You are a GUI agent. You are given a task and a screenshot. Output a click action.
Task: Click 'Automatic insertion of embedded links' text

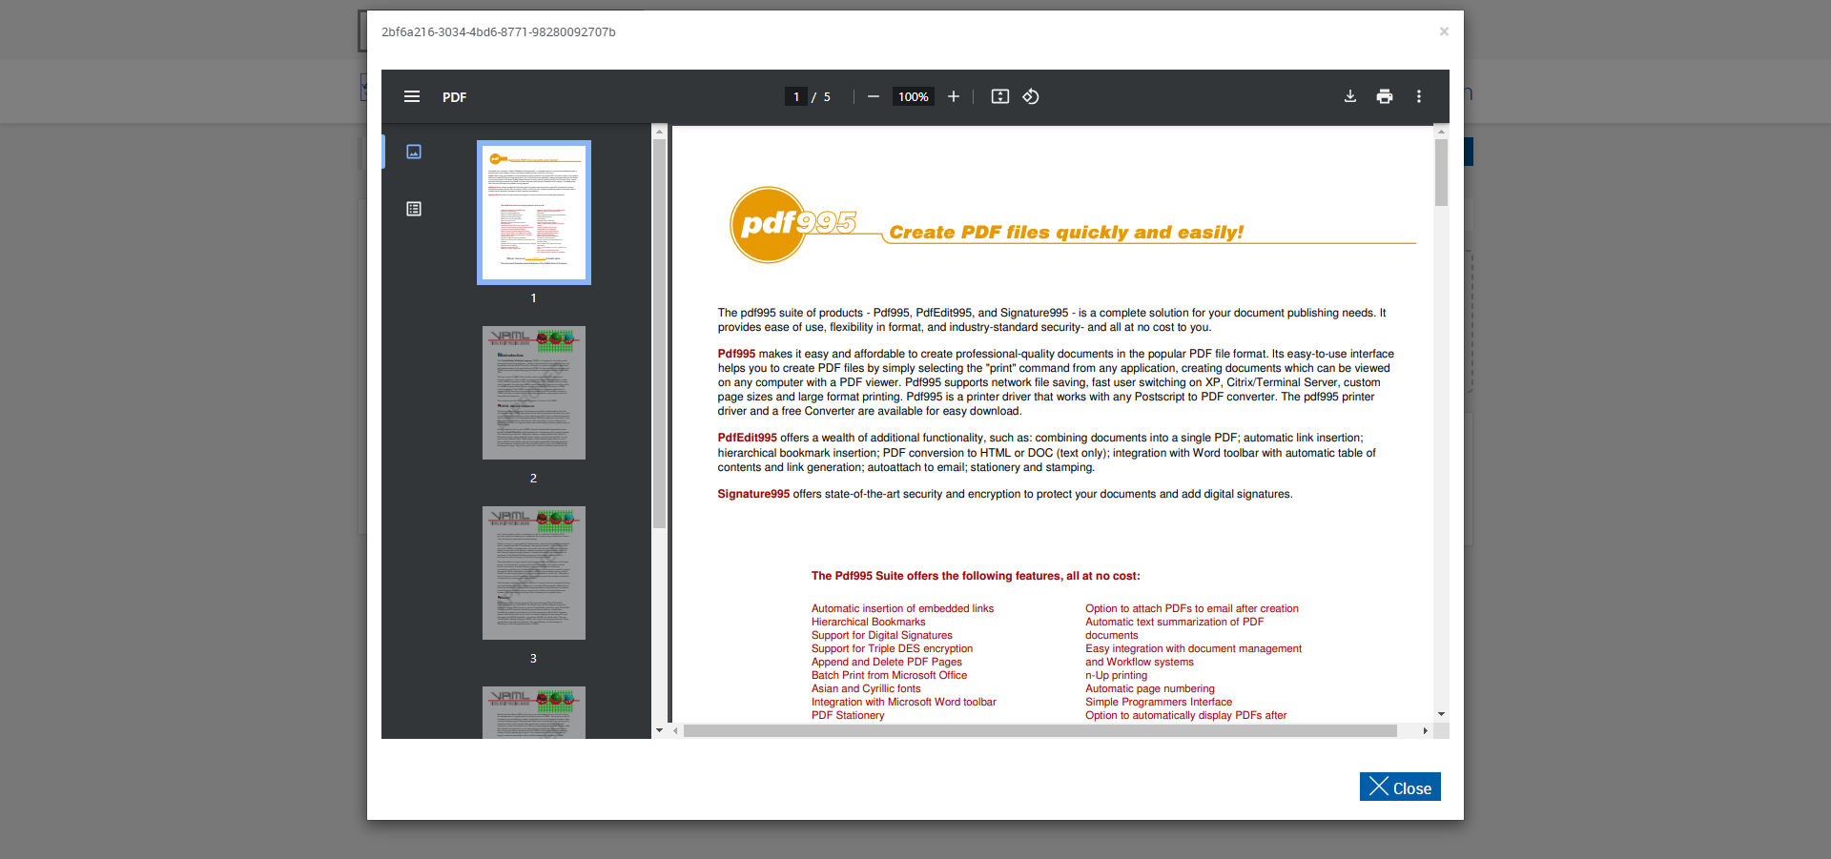902,608
